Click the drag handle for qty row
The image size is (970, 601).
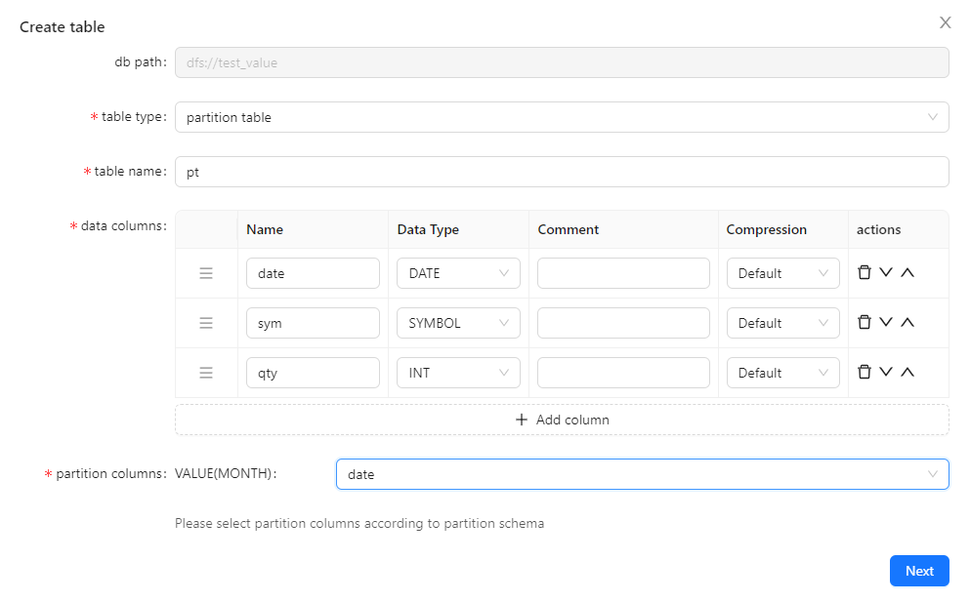point(206,373)
